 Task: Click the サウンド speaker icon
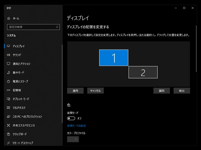(x=9, y=55)
